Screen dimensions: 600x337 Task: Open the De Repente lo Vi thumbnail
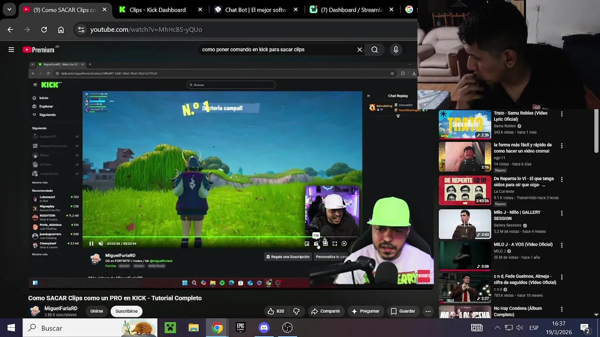coord(465,190)
